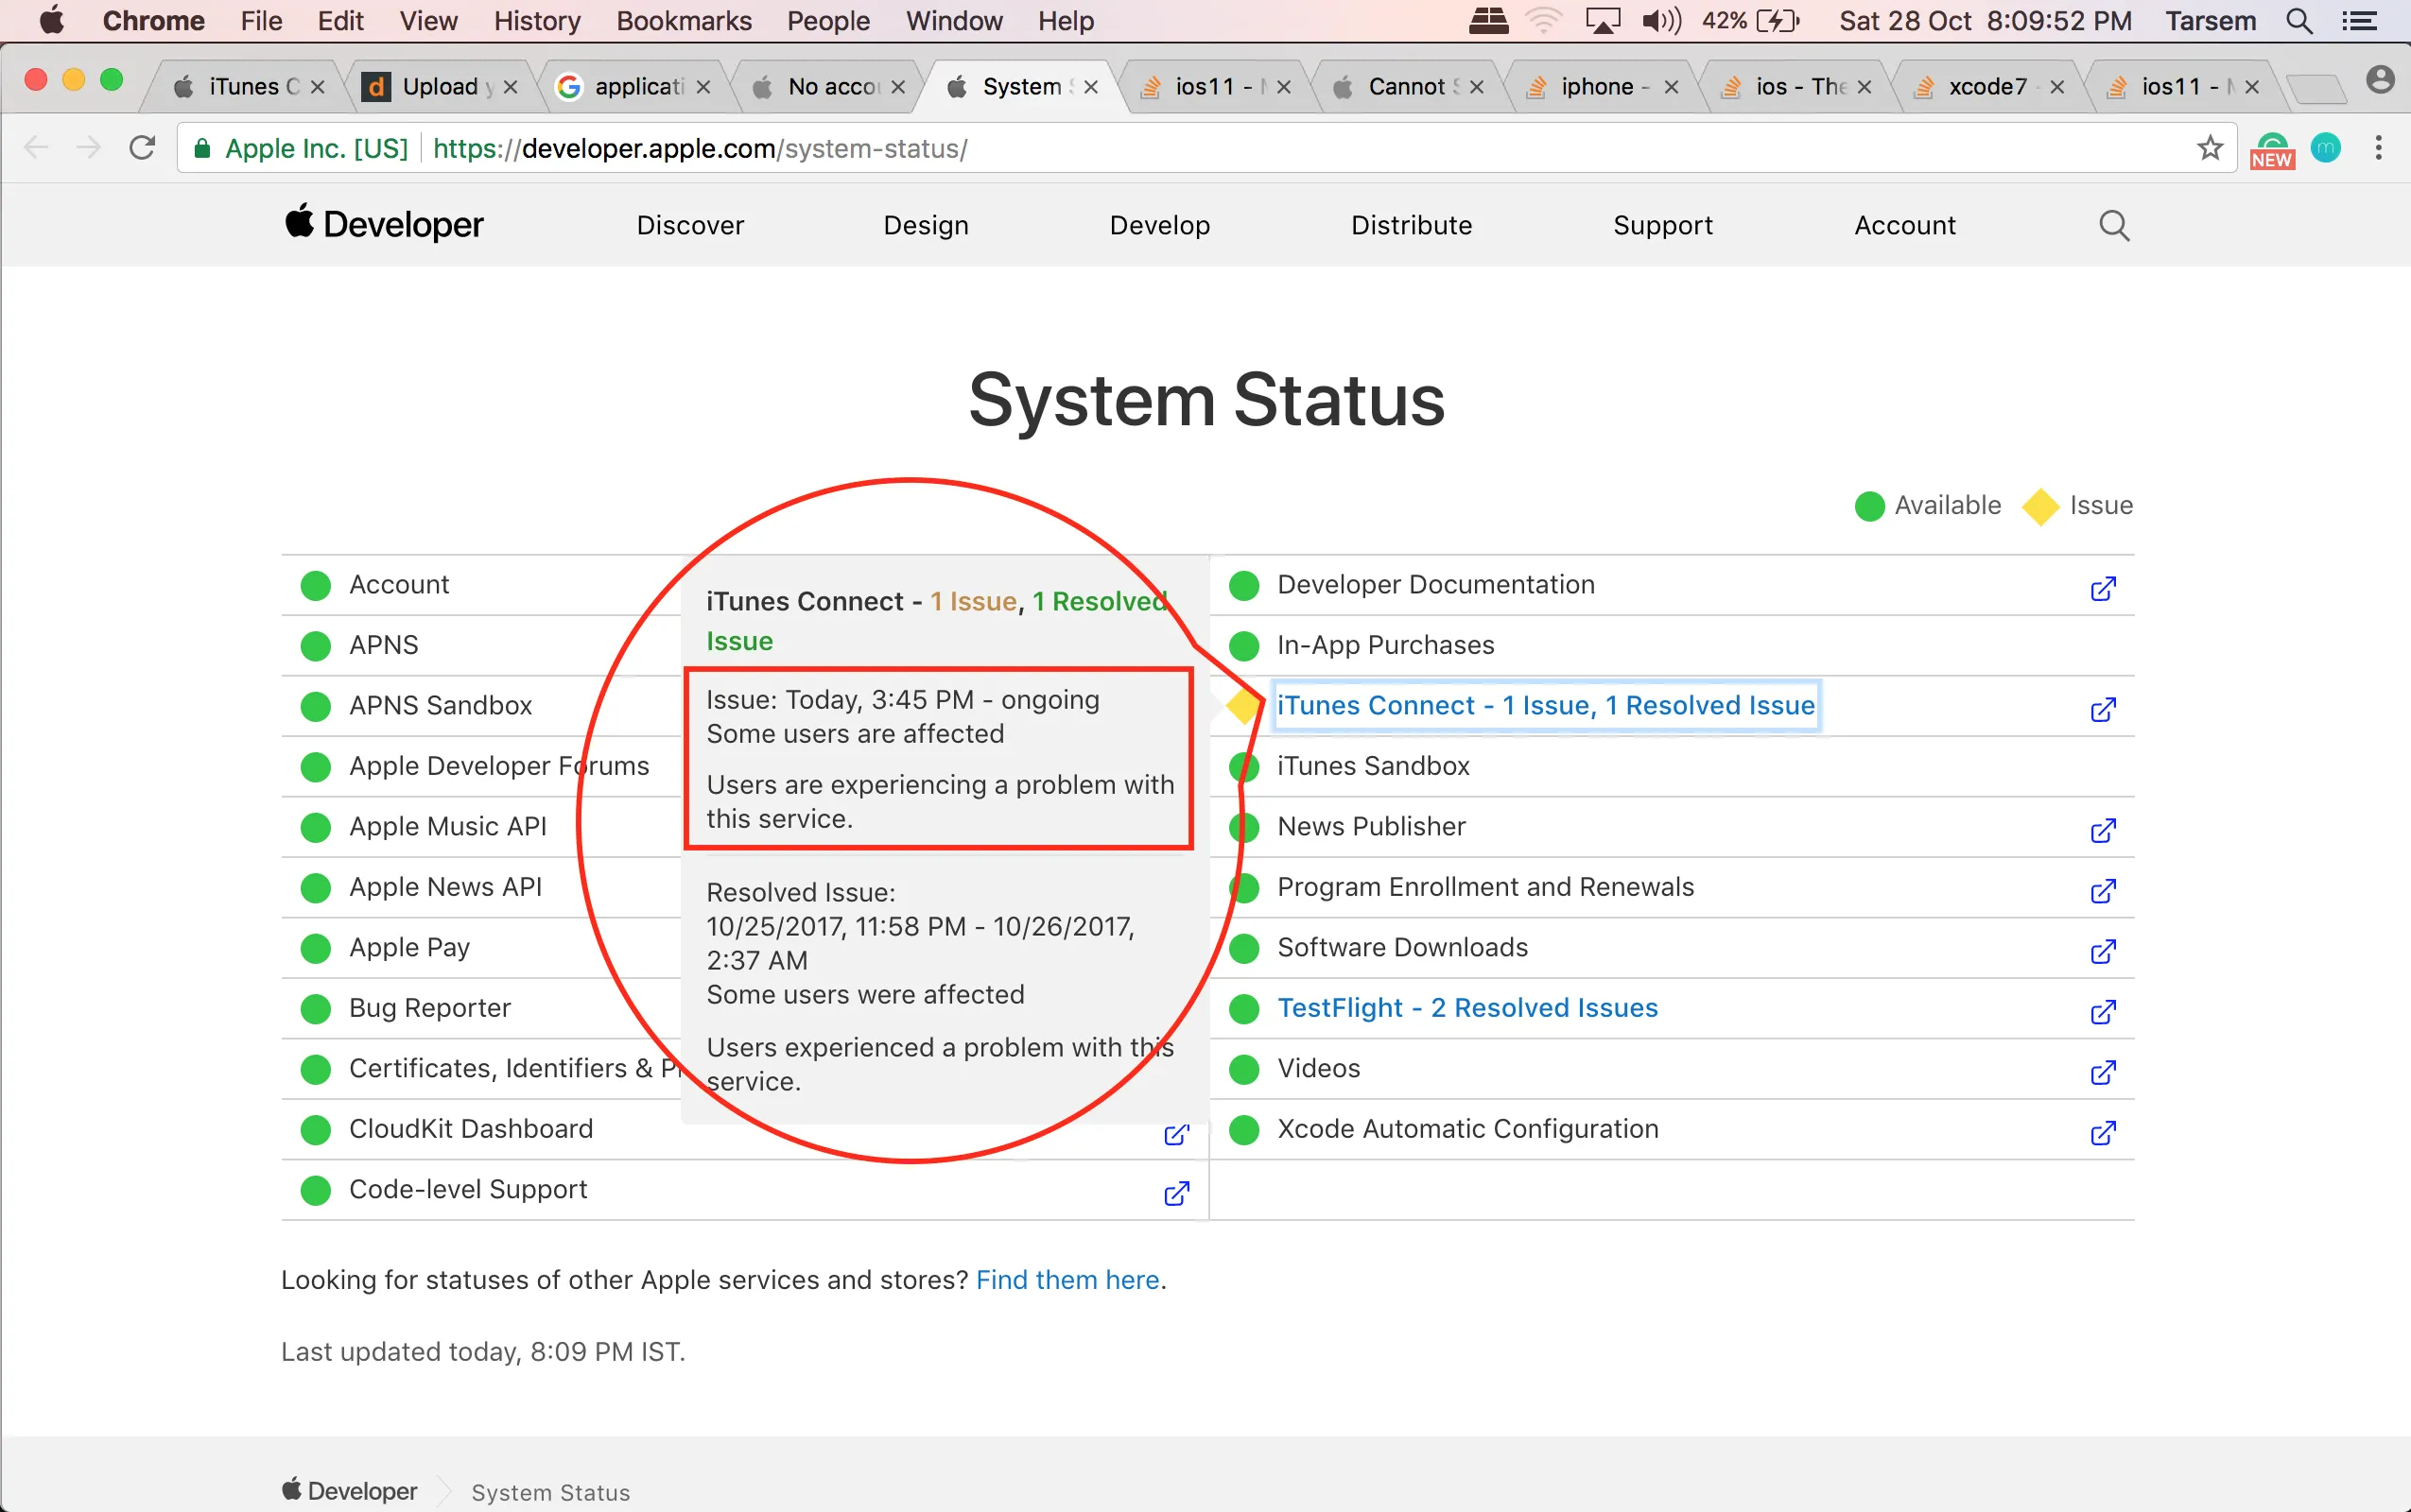The image size is (2411, 1512).
Task: Expand TestFlight - 2 Resolved Issues
Action: (1466, 1008)
